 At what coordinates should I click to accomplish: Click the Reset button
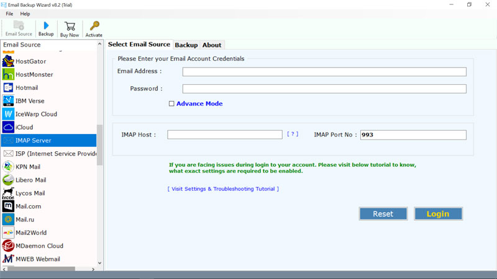[x=383, y=214]
